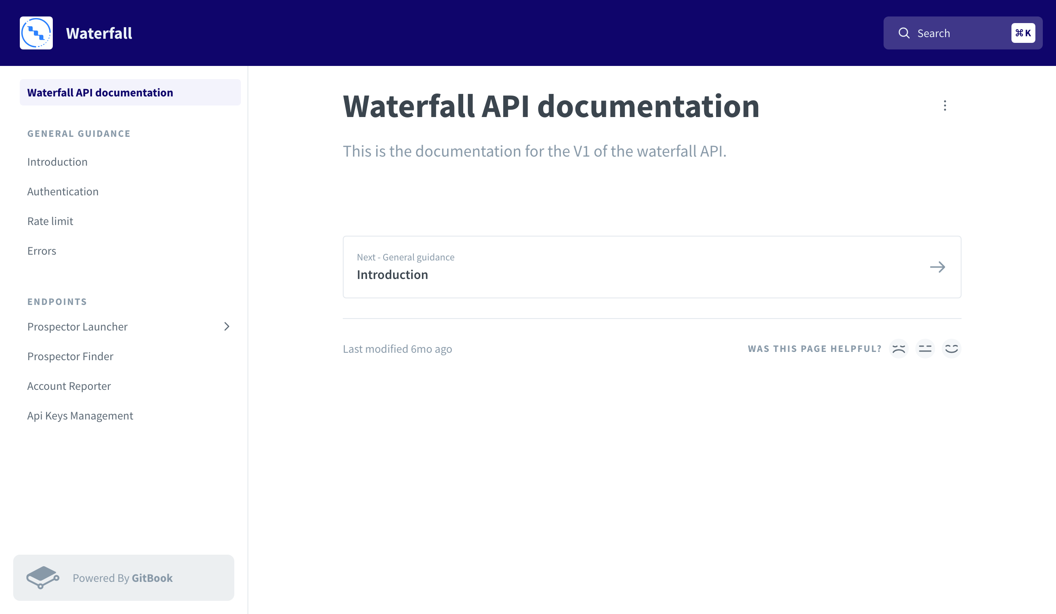Open the Errors page
This screenshot has height=614, width=1056.
coord(42,251)
